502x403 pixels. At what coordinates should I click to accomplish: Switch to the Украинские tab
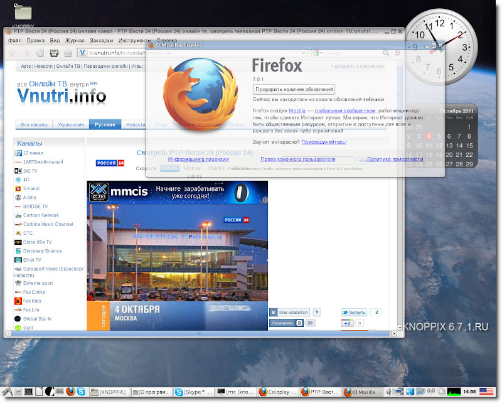[71, 124]
